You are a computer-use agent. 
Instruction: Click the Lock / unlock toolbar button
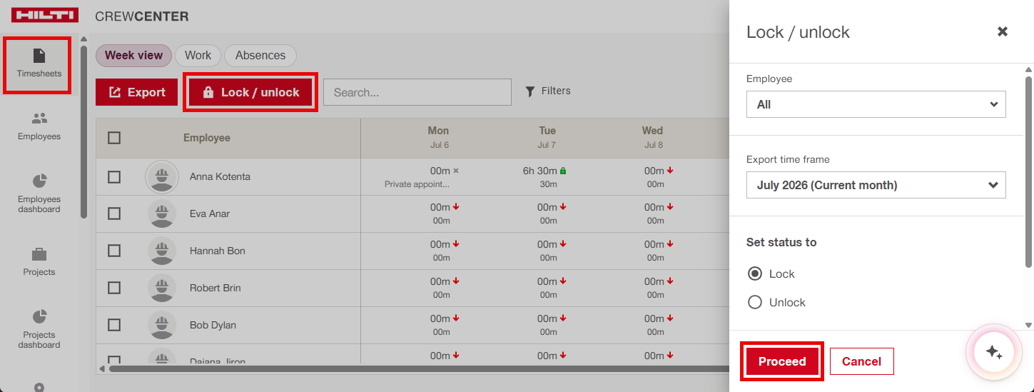pos(250,92)
